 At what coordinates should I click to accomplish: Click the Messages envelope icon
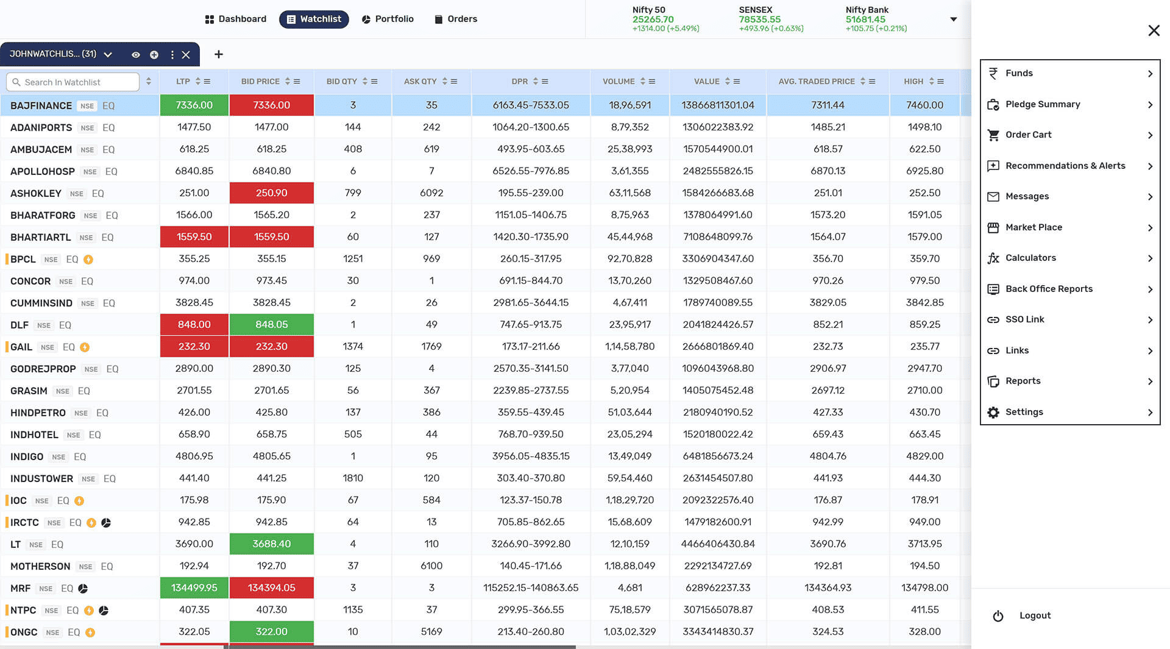point(993,196)
